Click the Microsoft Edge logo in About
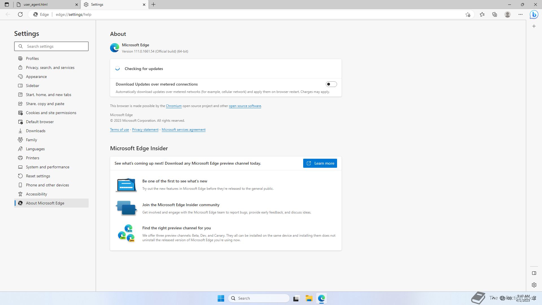This screenshot has height=305, width=542. tap(115, 48)
